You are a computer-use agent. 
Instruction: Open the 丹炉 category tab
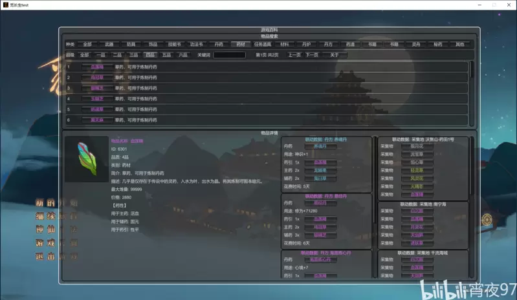coord(306,44)
